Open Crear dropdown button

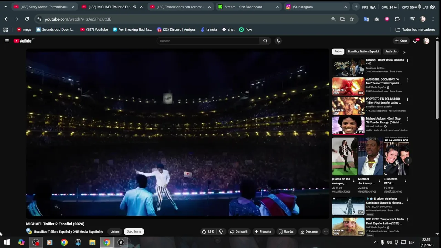pos(401,41)
